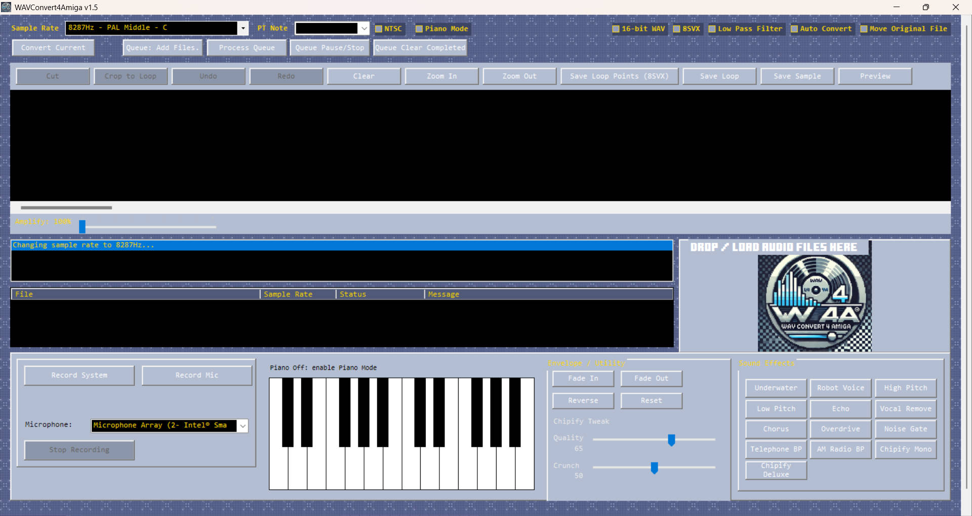Click the Amplify slider handle
The height and width of the screenshot is (516, 972).
(82, 227)
